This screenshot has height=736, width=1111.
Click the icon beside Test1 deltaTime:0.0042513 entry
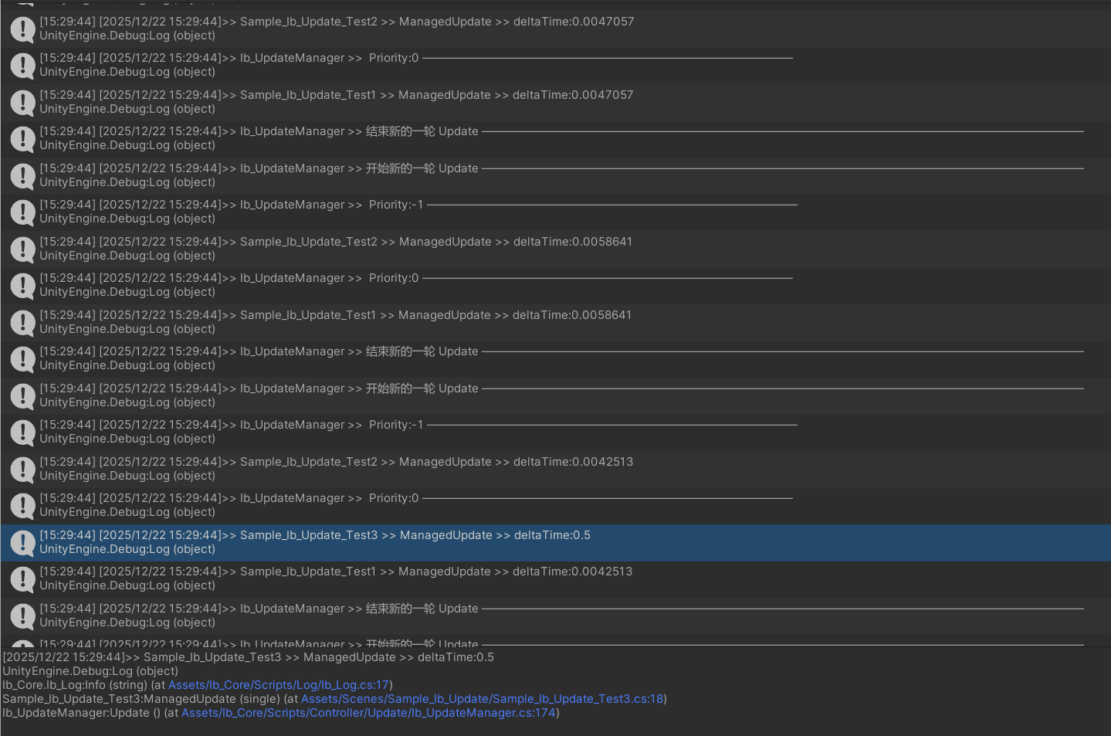(22, 578)
